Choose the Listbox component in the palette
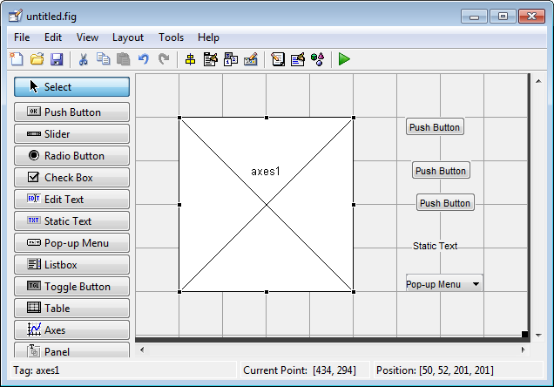 pyautogui.click(x=71, y=265)
